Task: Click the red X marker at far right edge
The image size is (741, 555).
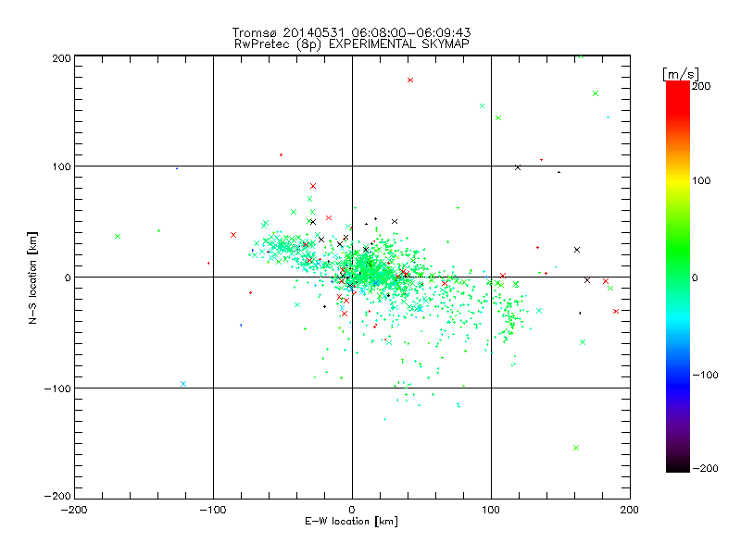Action: point(615,311)
